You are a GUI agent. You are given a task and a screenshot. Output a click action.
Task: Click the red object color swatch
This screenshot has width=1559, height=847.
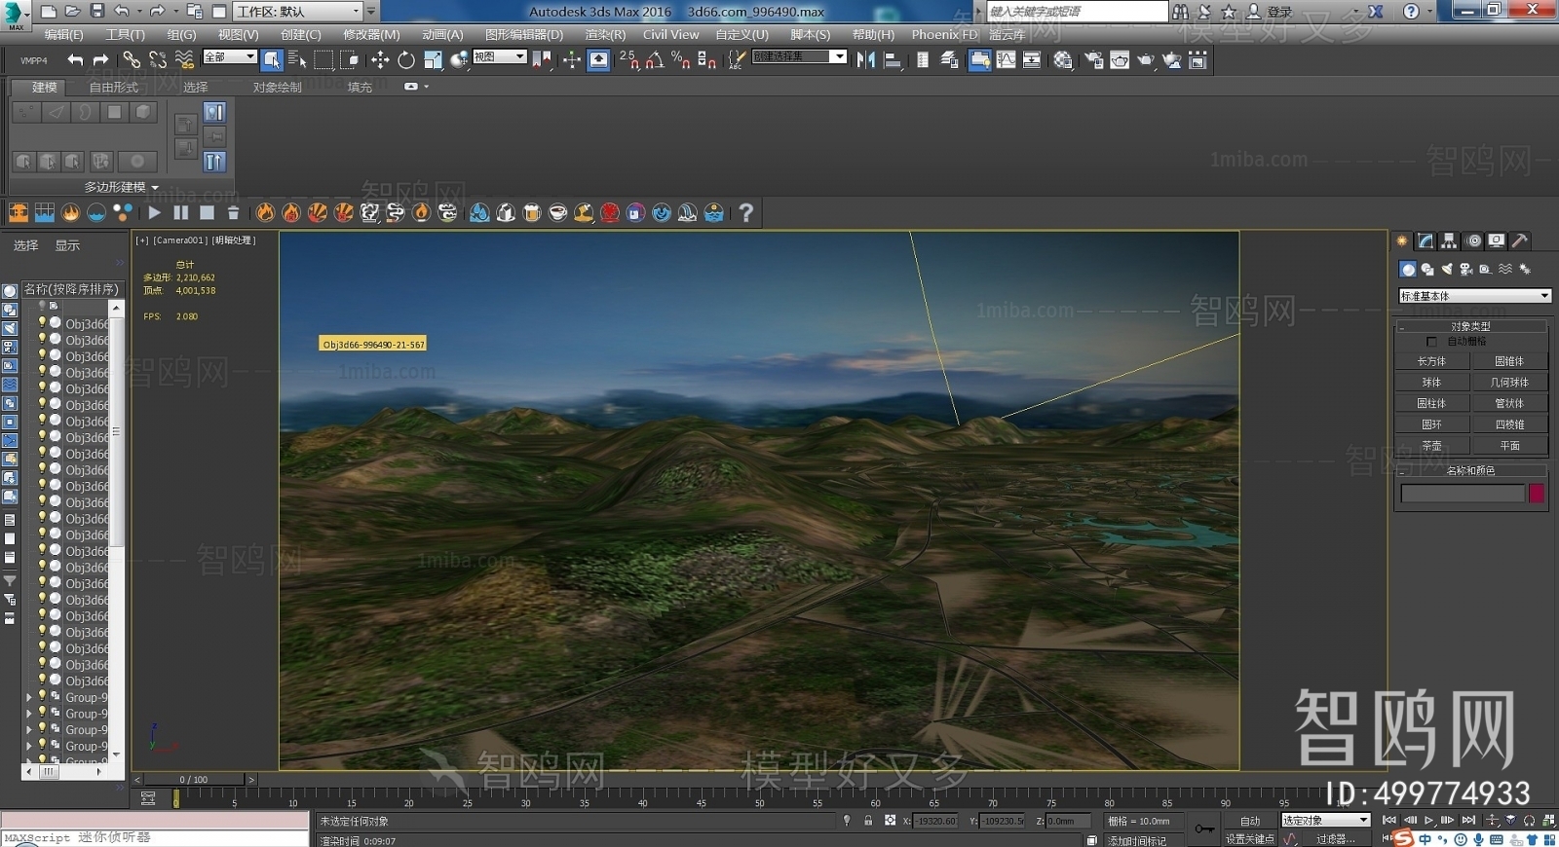pos(1537,494)
